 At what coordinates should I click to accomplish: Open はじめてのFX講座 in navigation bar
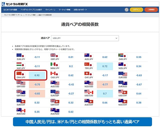pos(10,10)
